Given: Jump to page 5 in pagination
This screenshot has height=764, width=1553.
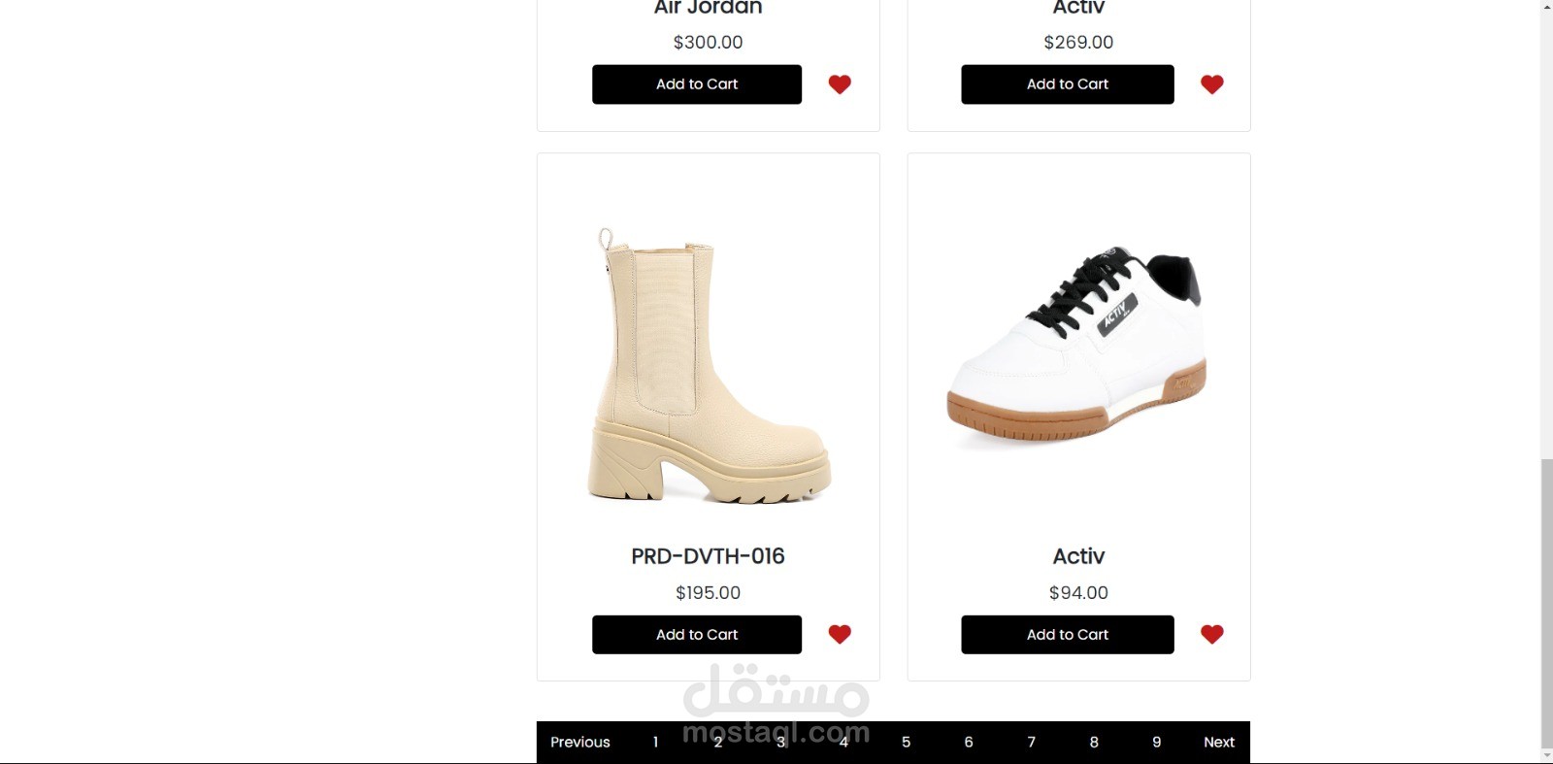Looking at the screenshot, I should pos(906,743).
